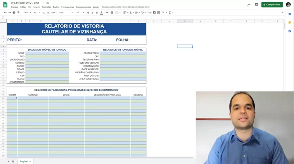Open the Formatar menu
Screen dimensions: 294x164
46,7
